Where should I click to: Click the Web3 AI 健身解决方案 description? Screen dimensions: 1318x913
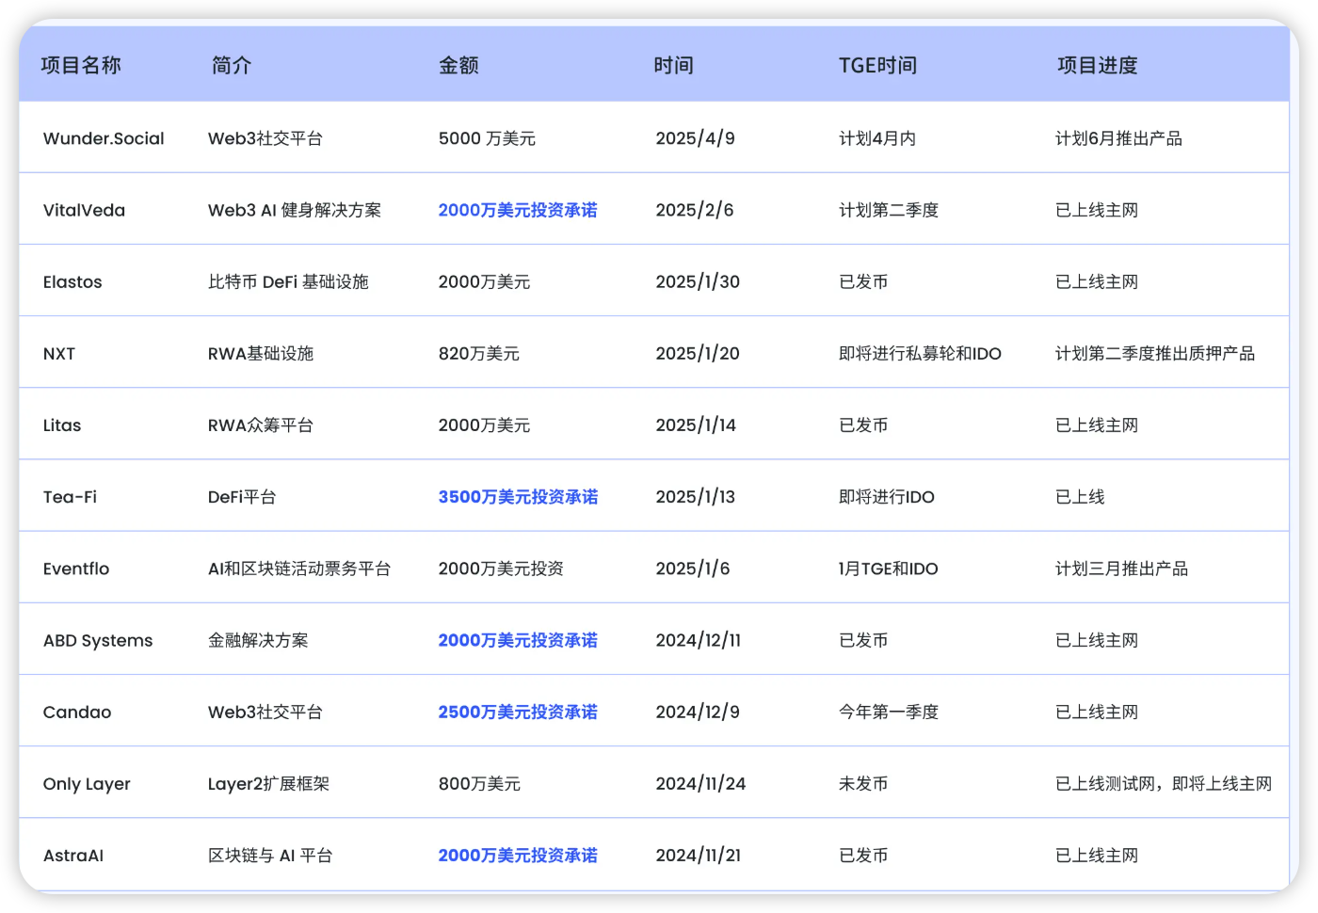[295, 210]
